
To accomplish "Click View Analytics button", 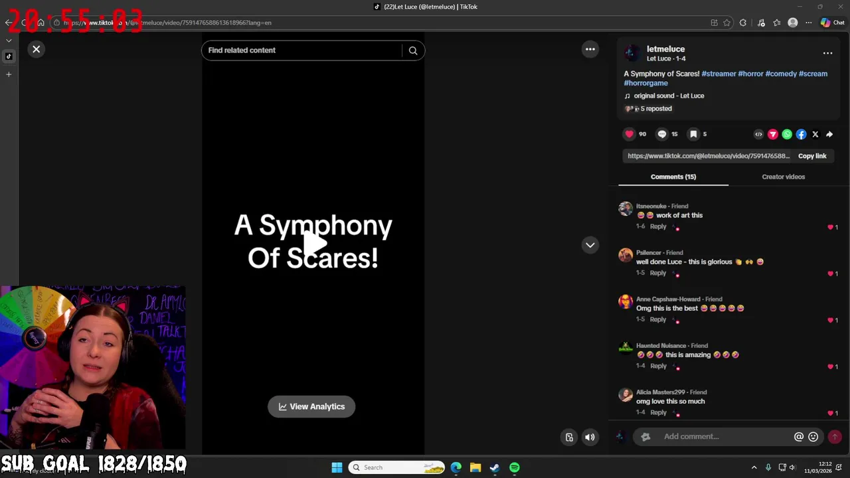I will click(311, 406).
